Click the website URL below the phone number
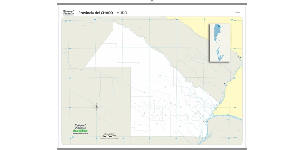Screen dimensions: 304x150 [x=80, y=133]
